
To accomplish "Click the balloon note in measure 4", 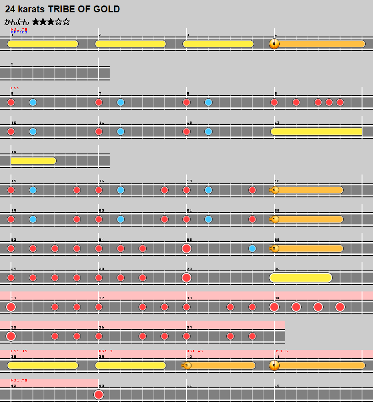I will [x=274, y=44].
